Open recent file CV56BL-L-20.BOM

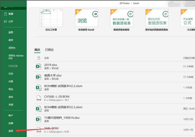115,98
